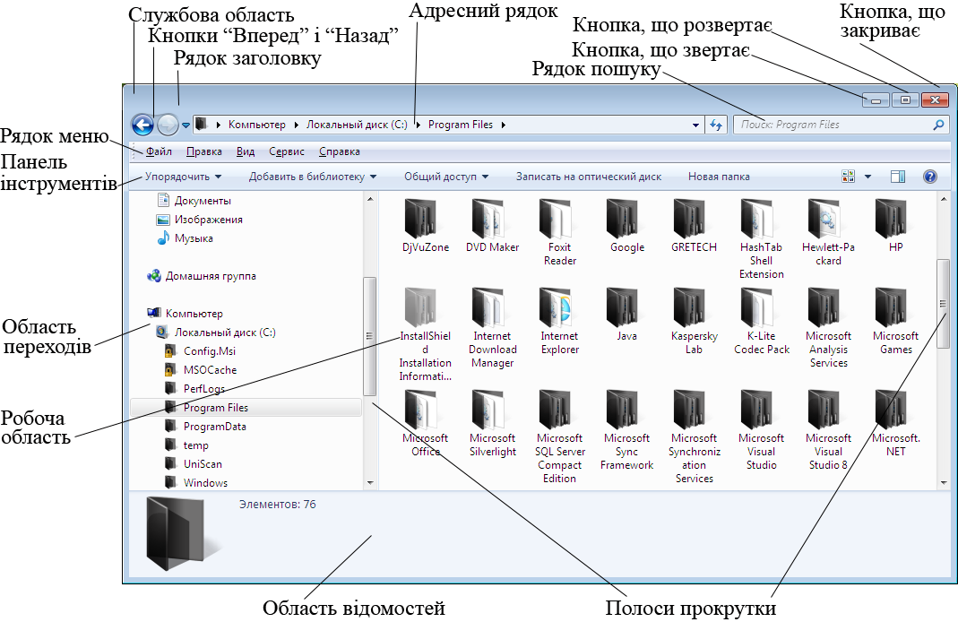Image resolution: width=958 pixels, height=622 pixels.
Task: Click the file list vertical scrollbar thumb
Action: (x=944, y=304)
